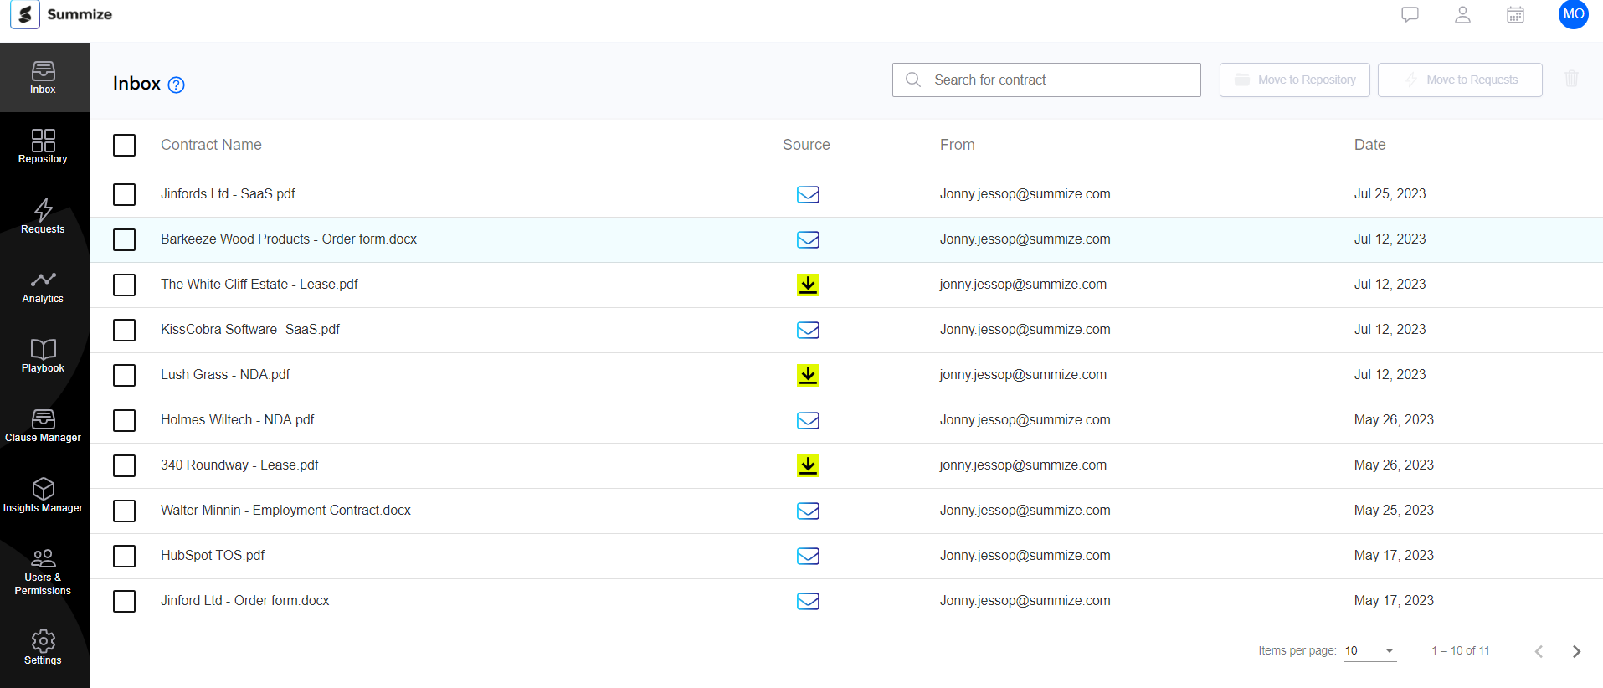Check the Holmes Wiltech - NDA.pdf row
Image resolution: width=1603 pixels, height=688 pixels.
click(124, 420)
